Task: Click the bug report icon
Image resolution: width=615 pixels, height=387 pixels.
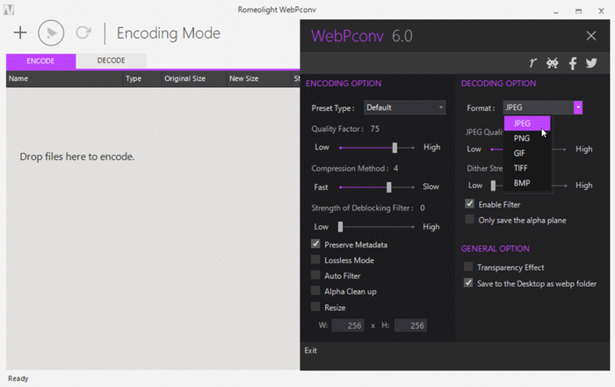Action: pyautogui.click(x=553, y=62)
